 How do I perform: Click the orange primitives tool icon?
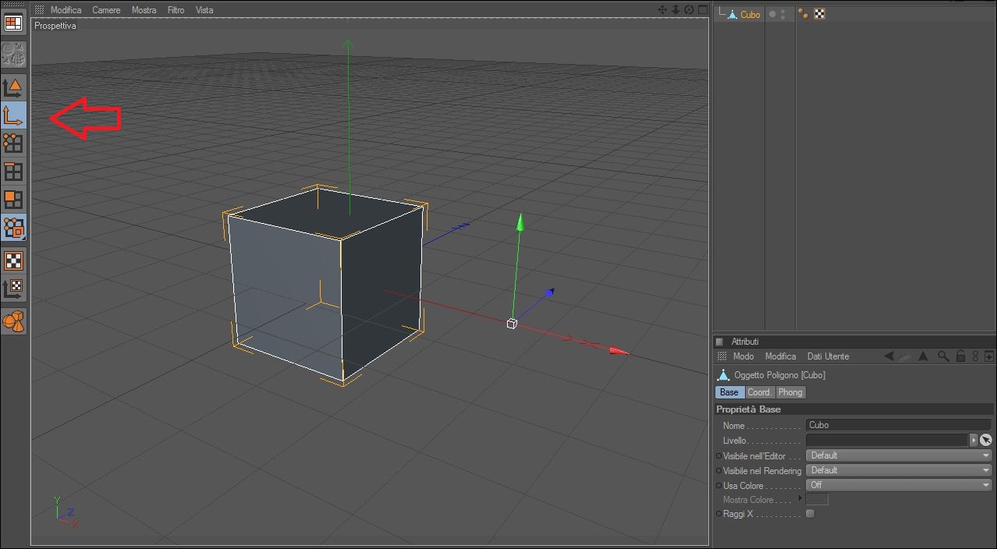tap(13, 321)
